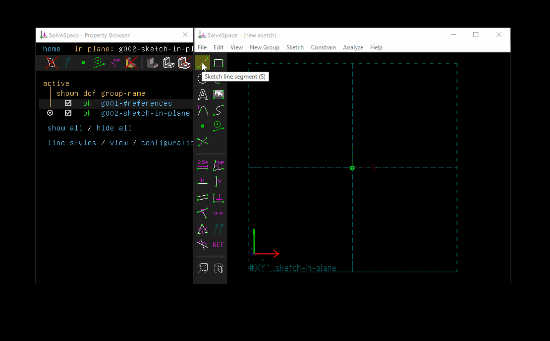550x341 pixels.
Task: Open the Constrain menu
Action: (323, 47)
